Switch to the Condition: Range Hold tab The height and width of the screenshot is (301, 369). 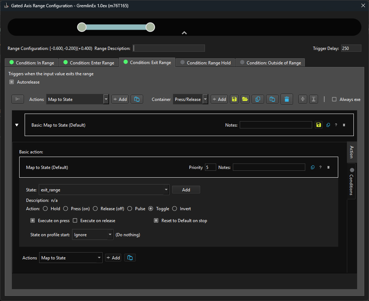pos(205,63)
